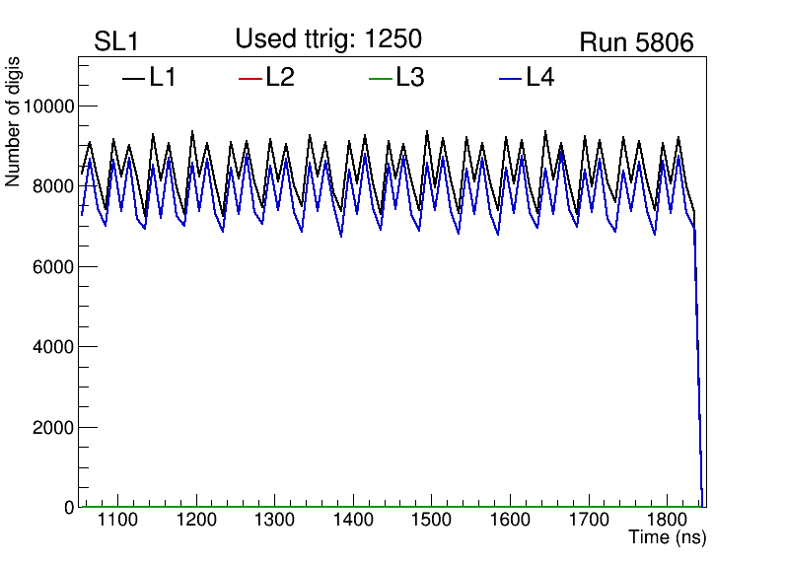Click the 'Run 5806' label
This screenshot has height=564, width=785.
pyautogui.click(x=636, y=42)
